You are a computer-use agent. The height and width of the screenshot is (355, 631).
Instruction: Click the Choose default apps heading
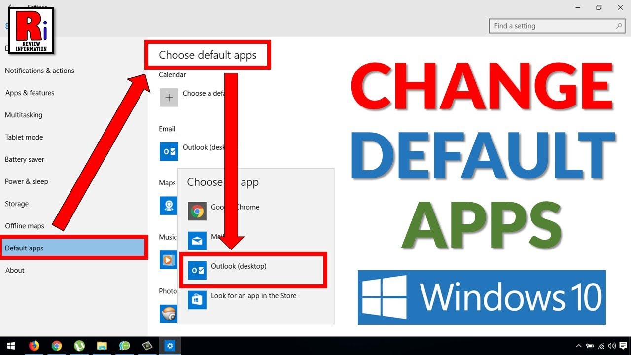click(208, 55)
